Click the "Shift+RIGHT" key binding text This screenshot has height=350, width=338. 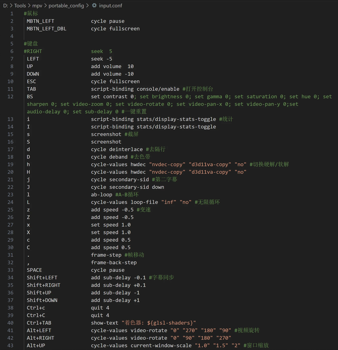pos(44,285)
